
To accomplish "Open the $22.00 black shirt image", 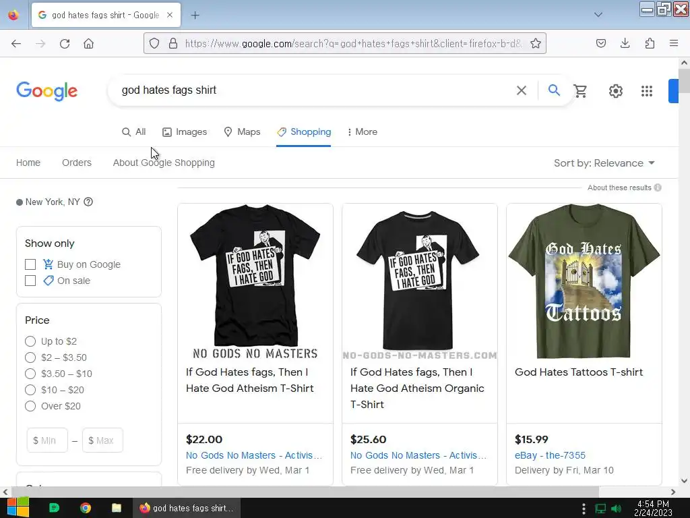I will pos(255,281).
